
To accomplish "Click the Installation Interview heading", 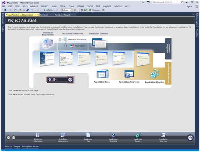I will tap(99, 34).
